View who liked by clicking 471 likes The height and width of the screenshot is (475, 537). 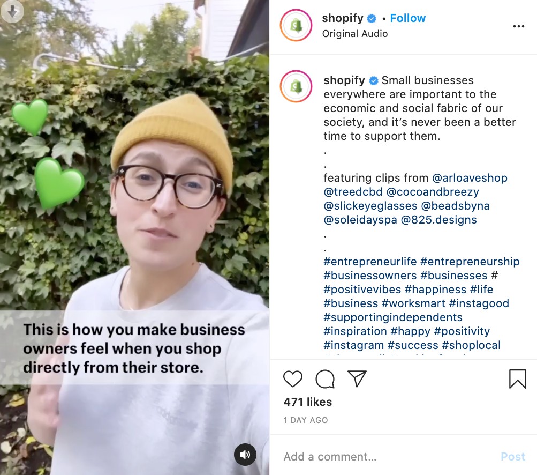click(307, 402)
